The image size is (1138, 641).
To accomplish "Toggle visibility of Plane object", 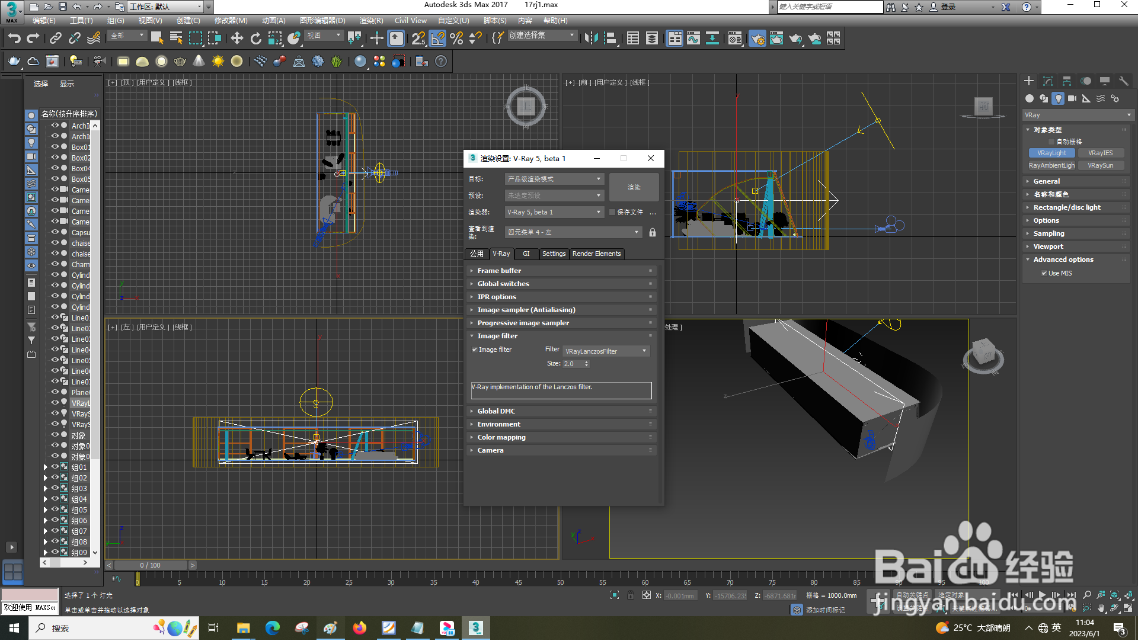I will [55, 392].
